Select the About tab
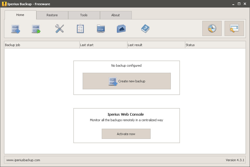250x167 pixels. 115,15
